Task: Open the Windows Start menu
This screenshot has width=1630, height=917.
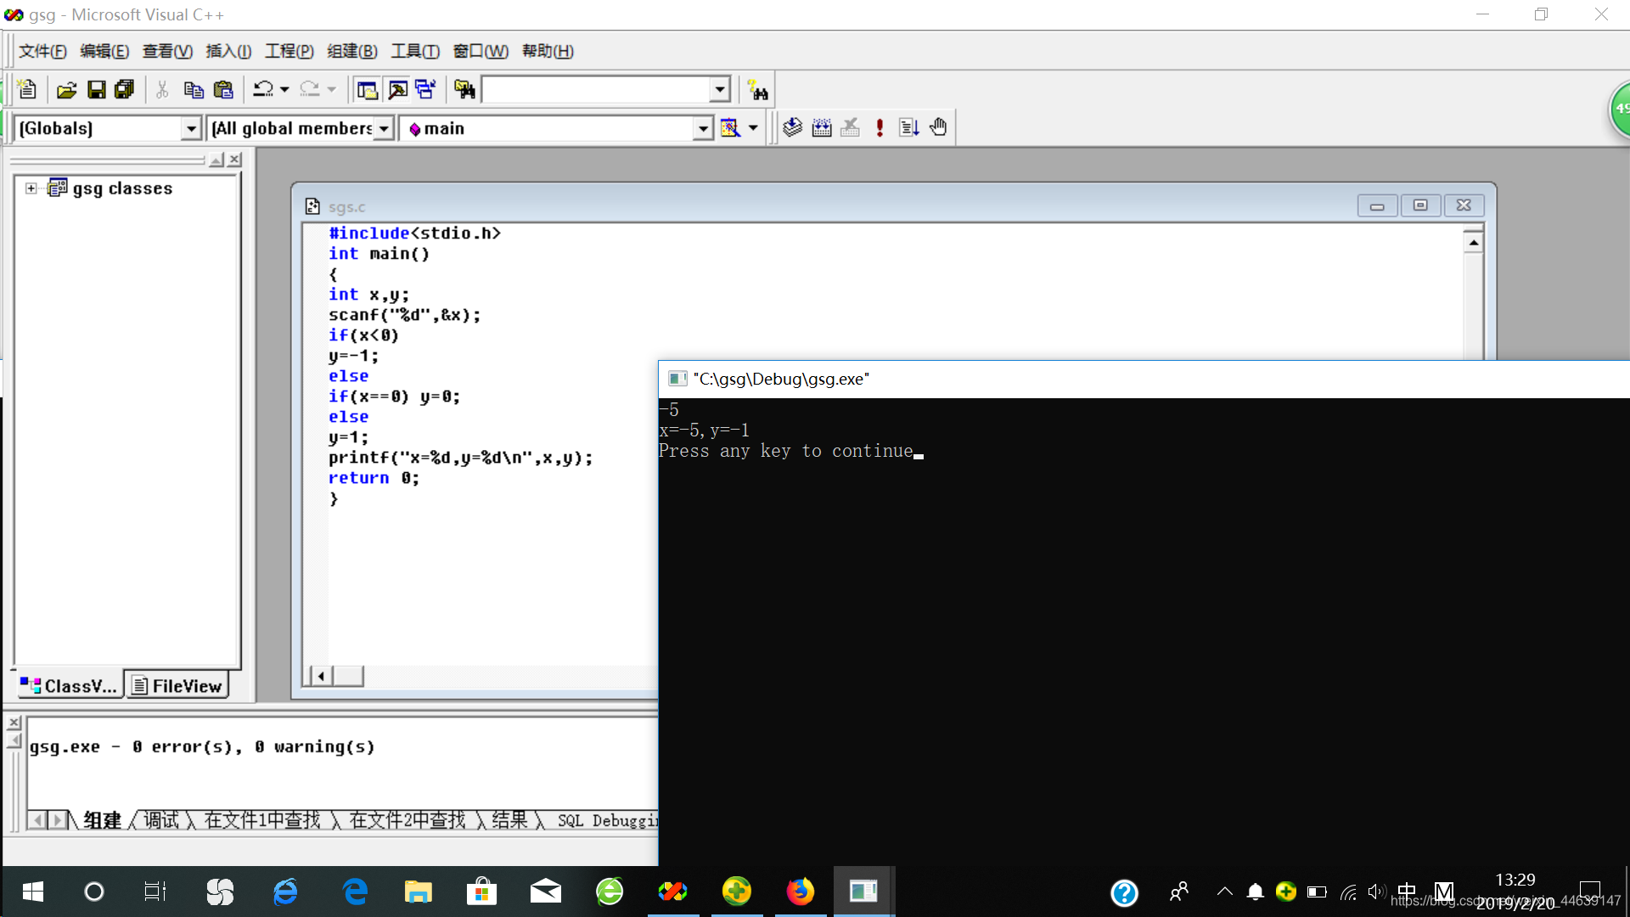Action: tap(32, 892)
